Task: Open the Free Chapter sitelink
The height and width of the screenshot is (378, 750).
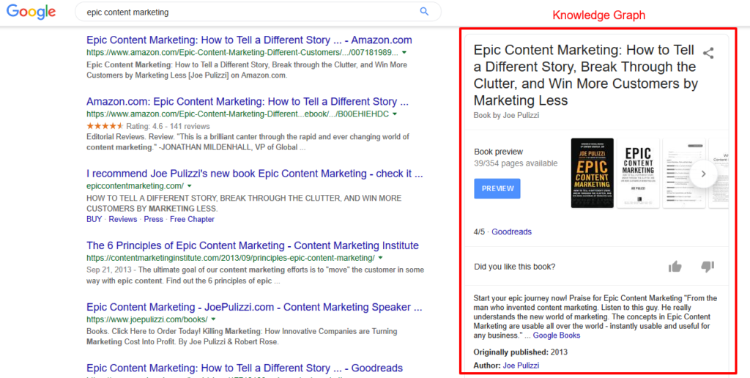Action: tap(192, 219)
